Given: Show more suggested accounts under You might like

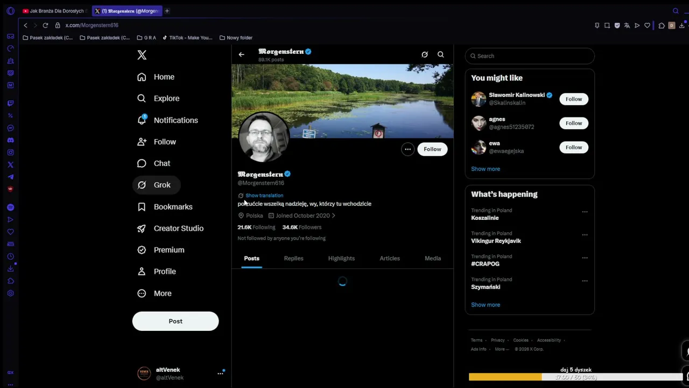Looking at the screenshot, I should pyautogui.click(x=486, y=169).
